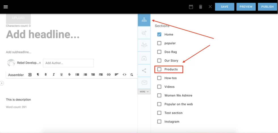Toggle bold text formatting
This screenshot has height=133, width=278.
click(x=46, y=75)
